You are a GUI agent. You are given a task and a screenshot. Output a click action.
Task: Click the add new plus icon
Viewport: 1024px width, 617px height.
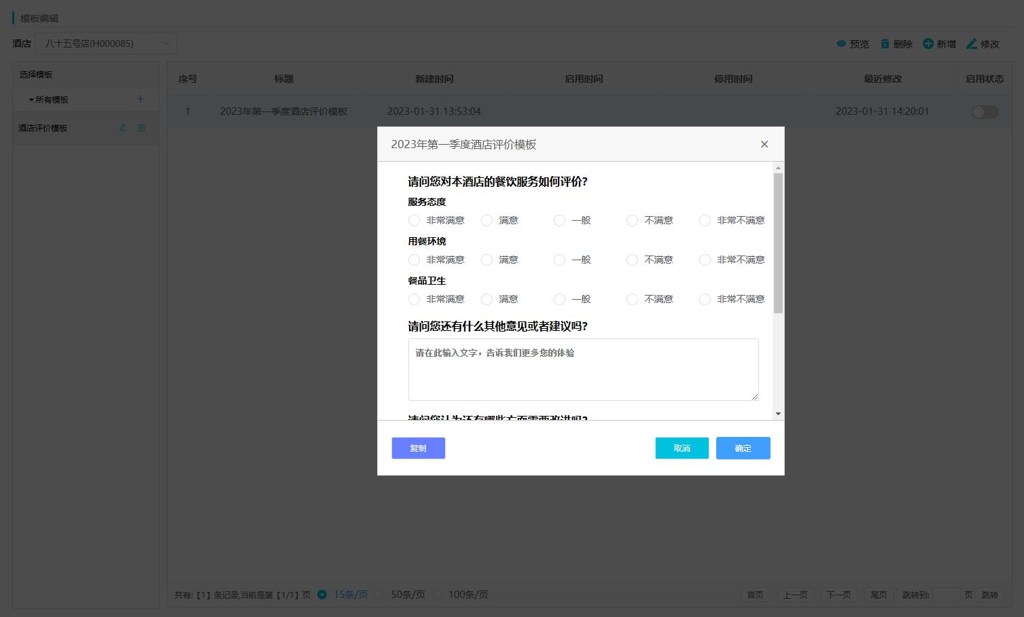(x=928, y=43)
